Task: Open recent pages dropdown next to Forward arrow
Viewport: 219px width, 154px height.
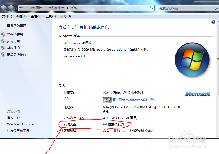Action: coord(16,8)
